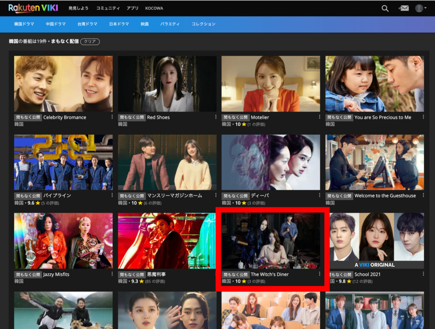Click the マンスリーマガジンホーム title link
Viewport: 435px width, 329px height.
175,196
